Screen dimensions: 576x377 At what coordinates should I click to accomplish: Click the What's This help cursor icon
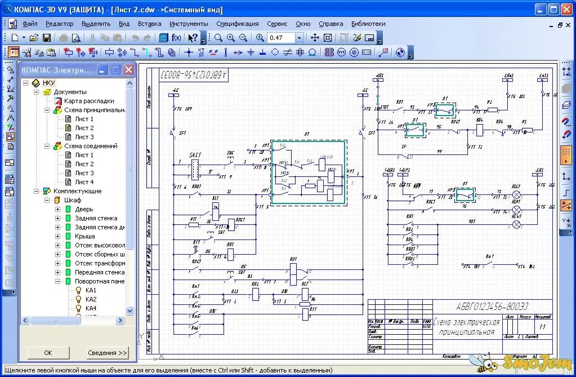click(x=193, y=38)
